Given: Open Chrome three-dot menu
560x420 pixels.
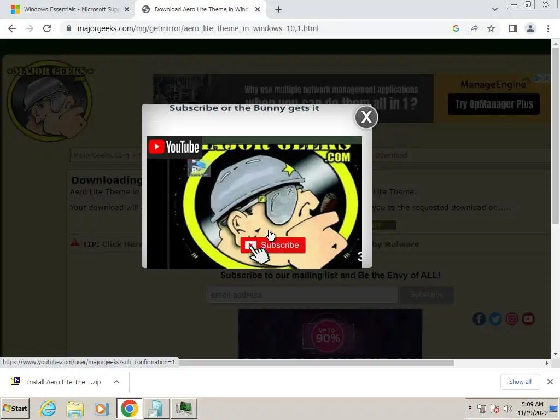Looking at the screenshot, I should click(548, 28).
